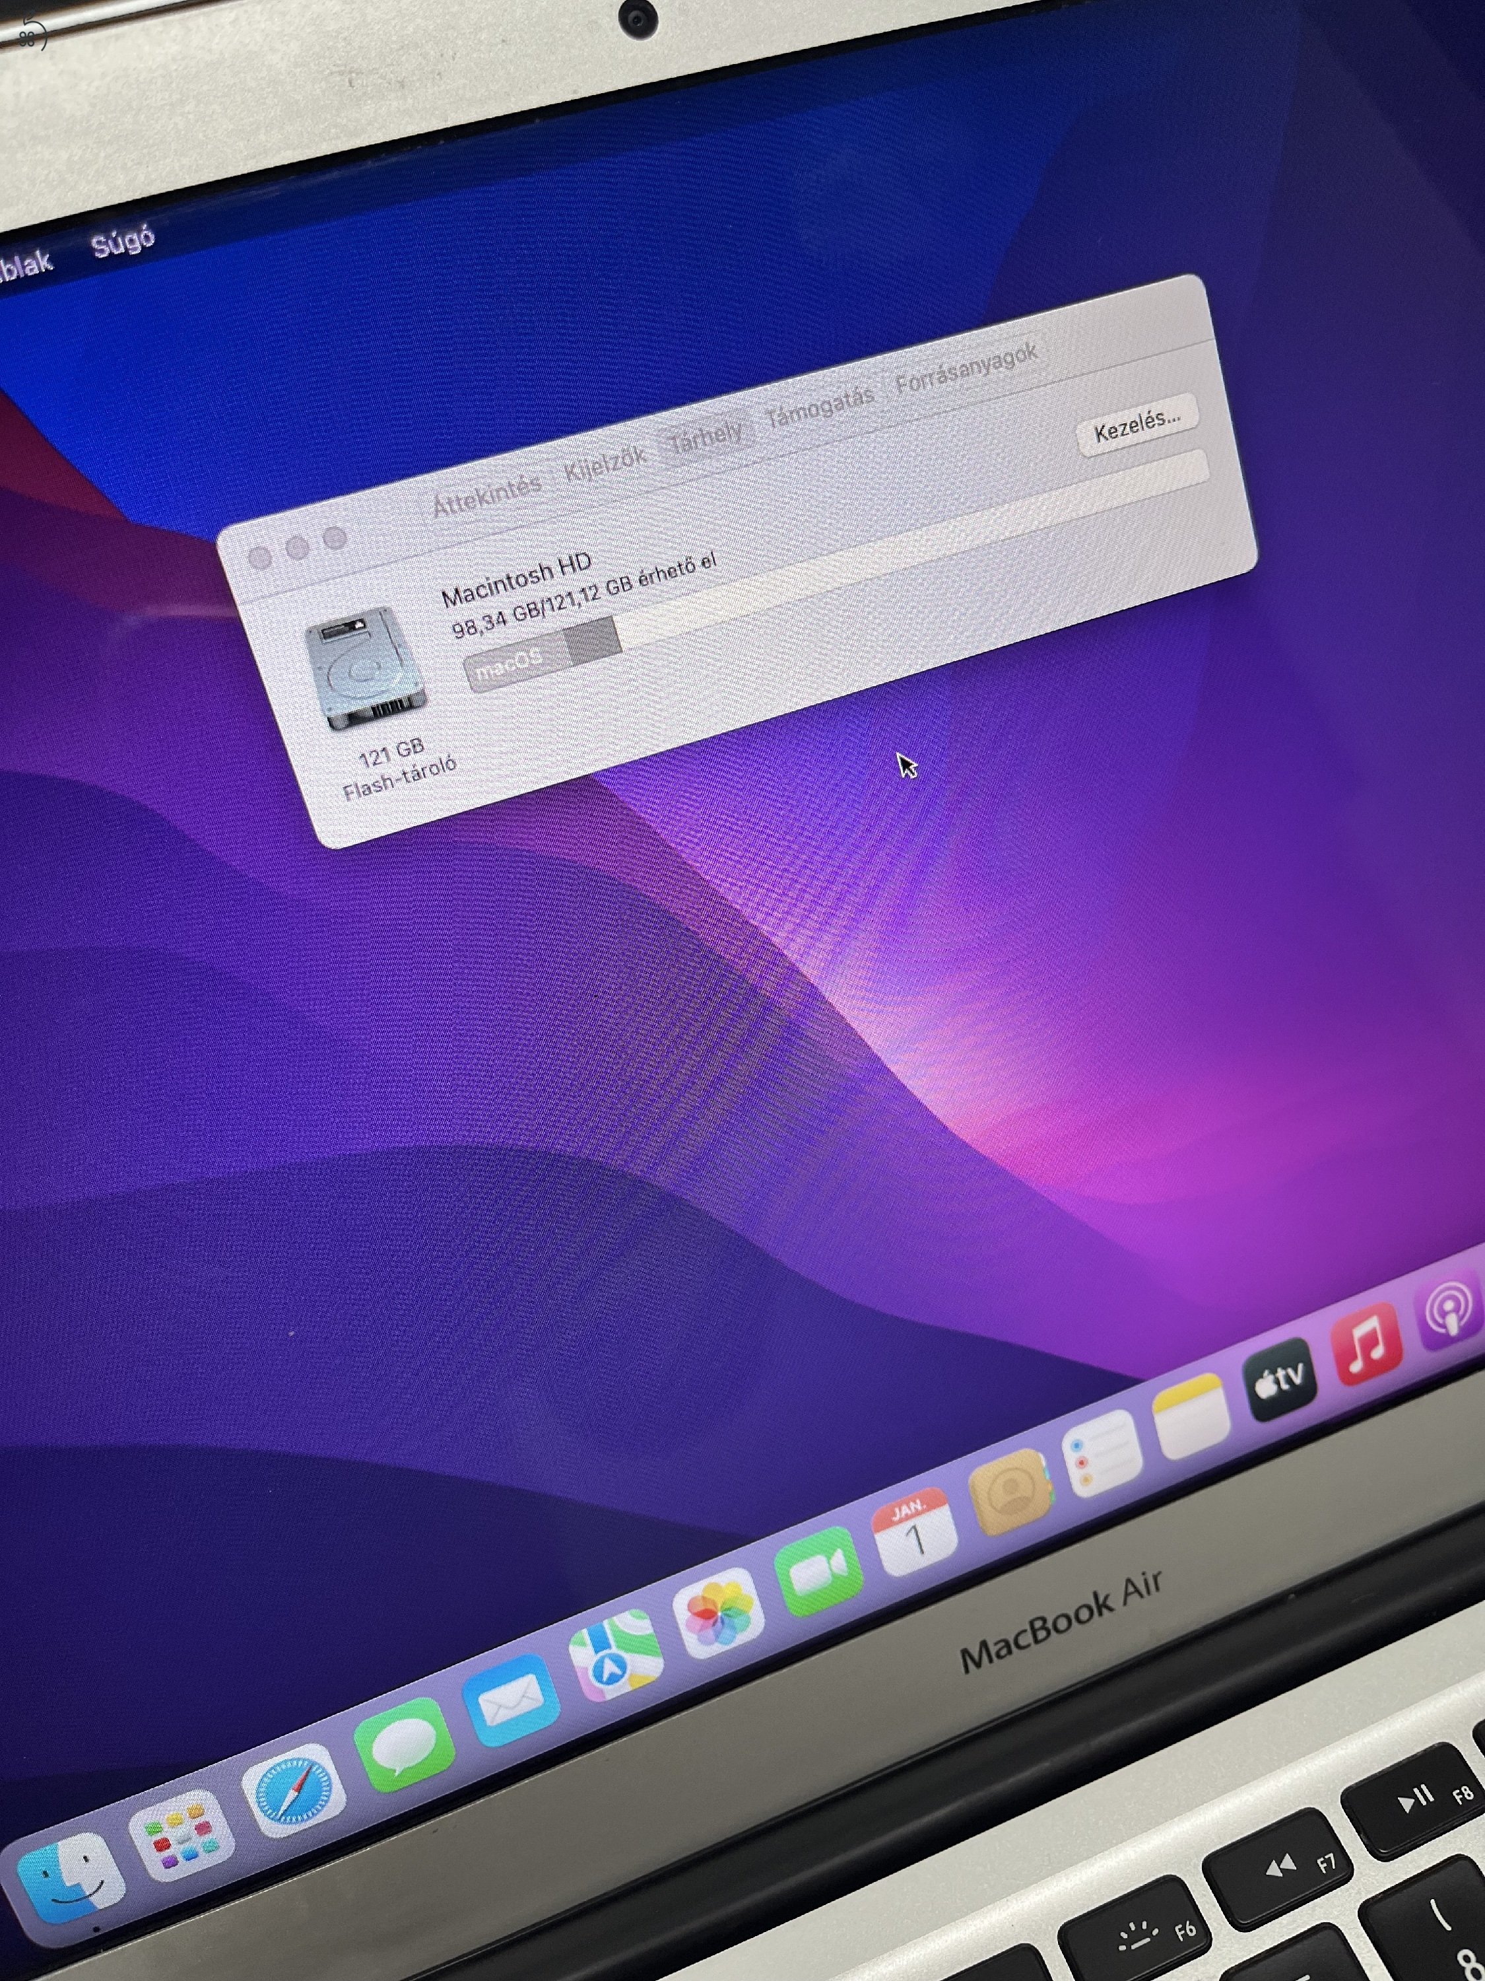The height and width of the screenshot is (1981, 1485).
Task: Open Photos app in Dock
Action: pos(718,1613)
